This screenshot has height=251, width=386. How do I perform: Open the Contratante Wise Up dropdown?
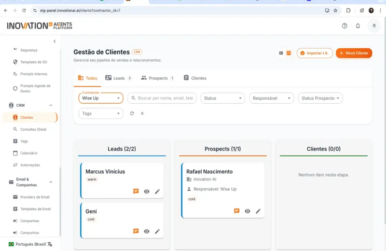tap(101, 98)
